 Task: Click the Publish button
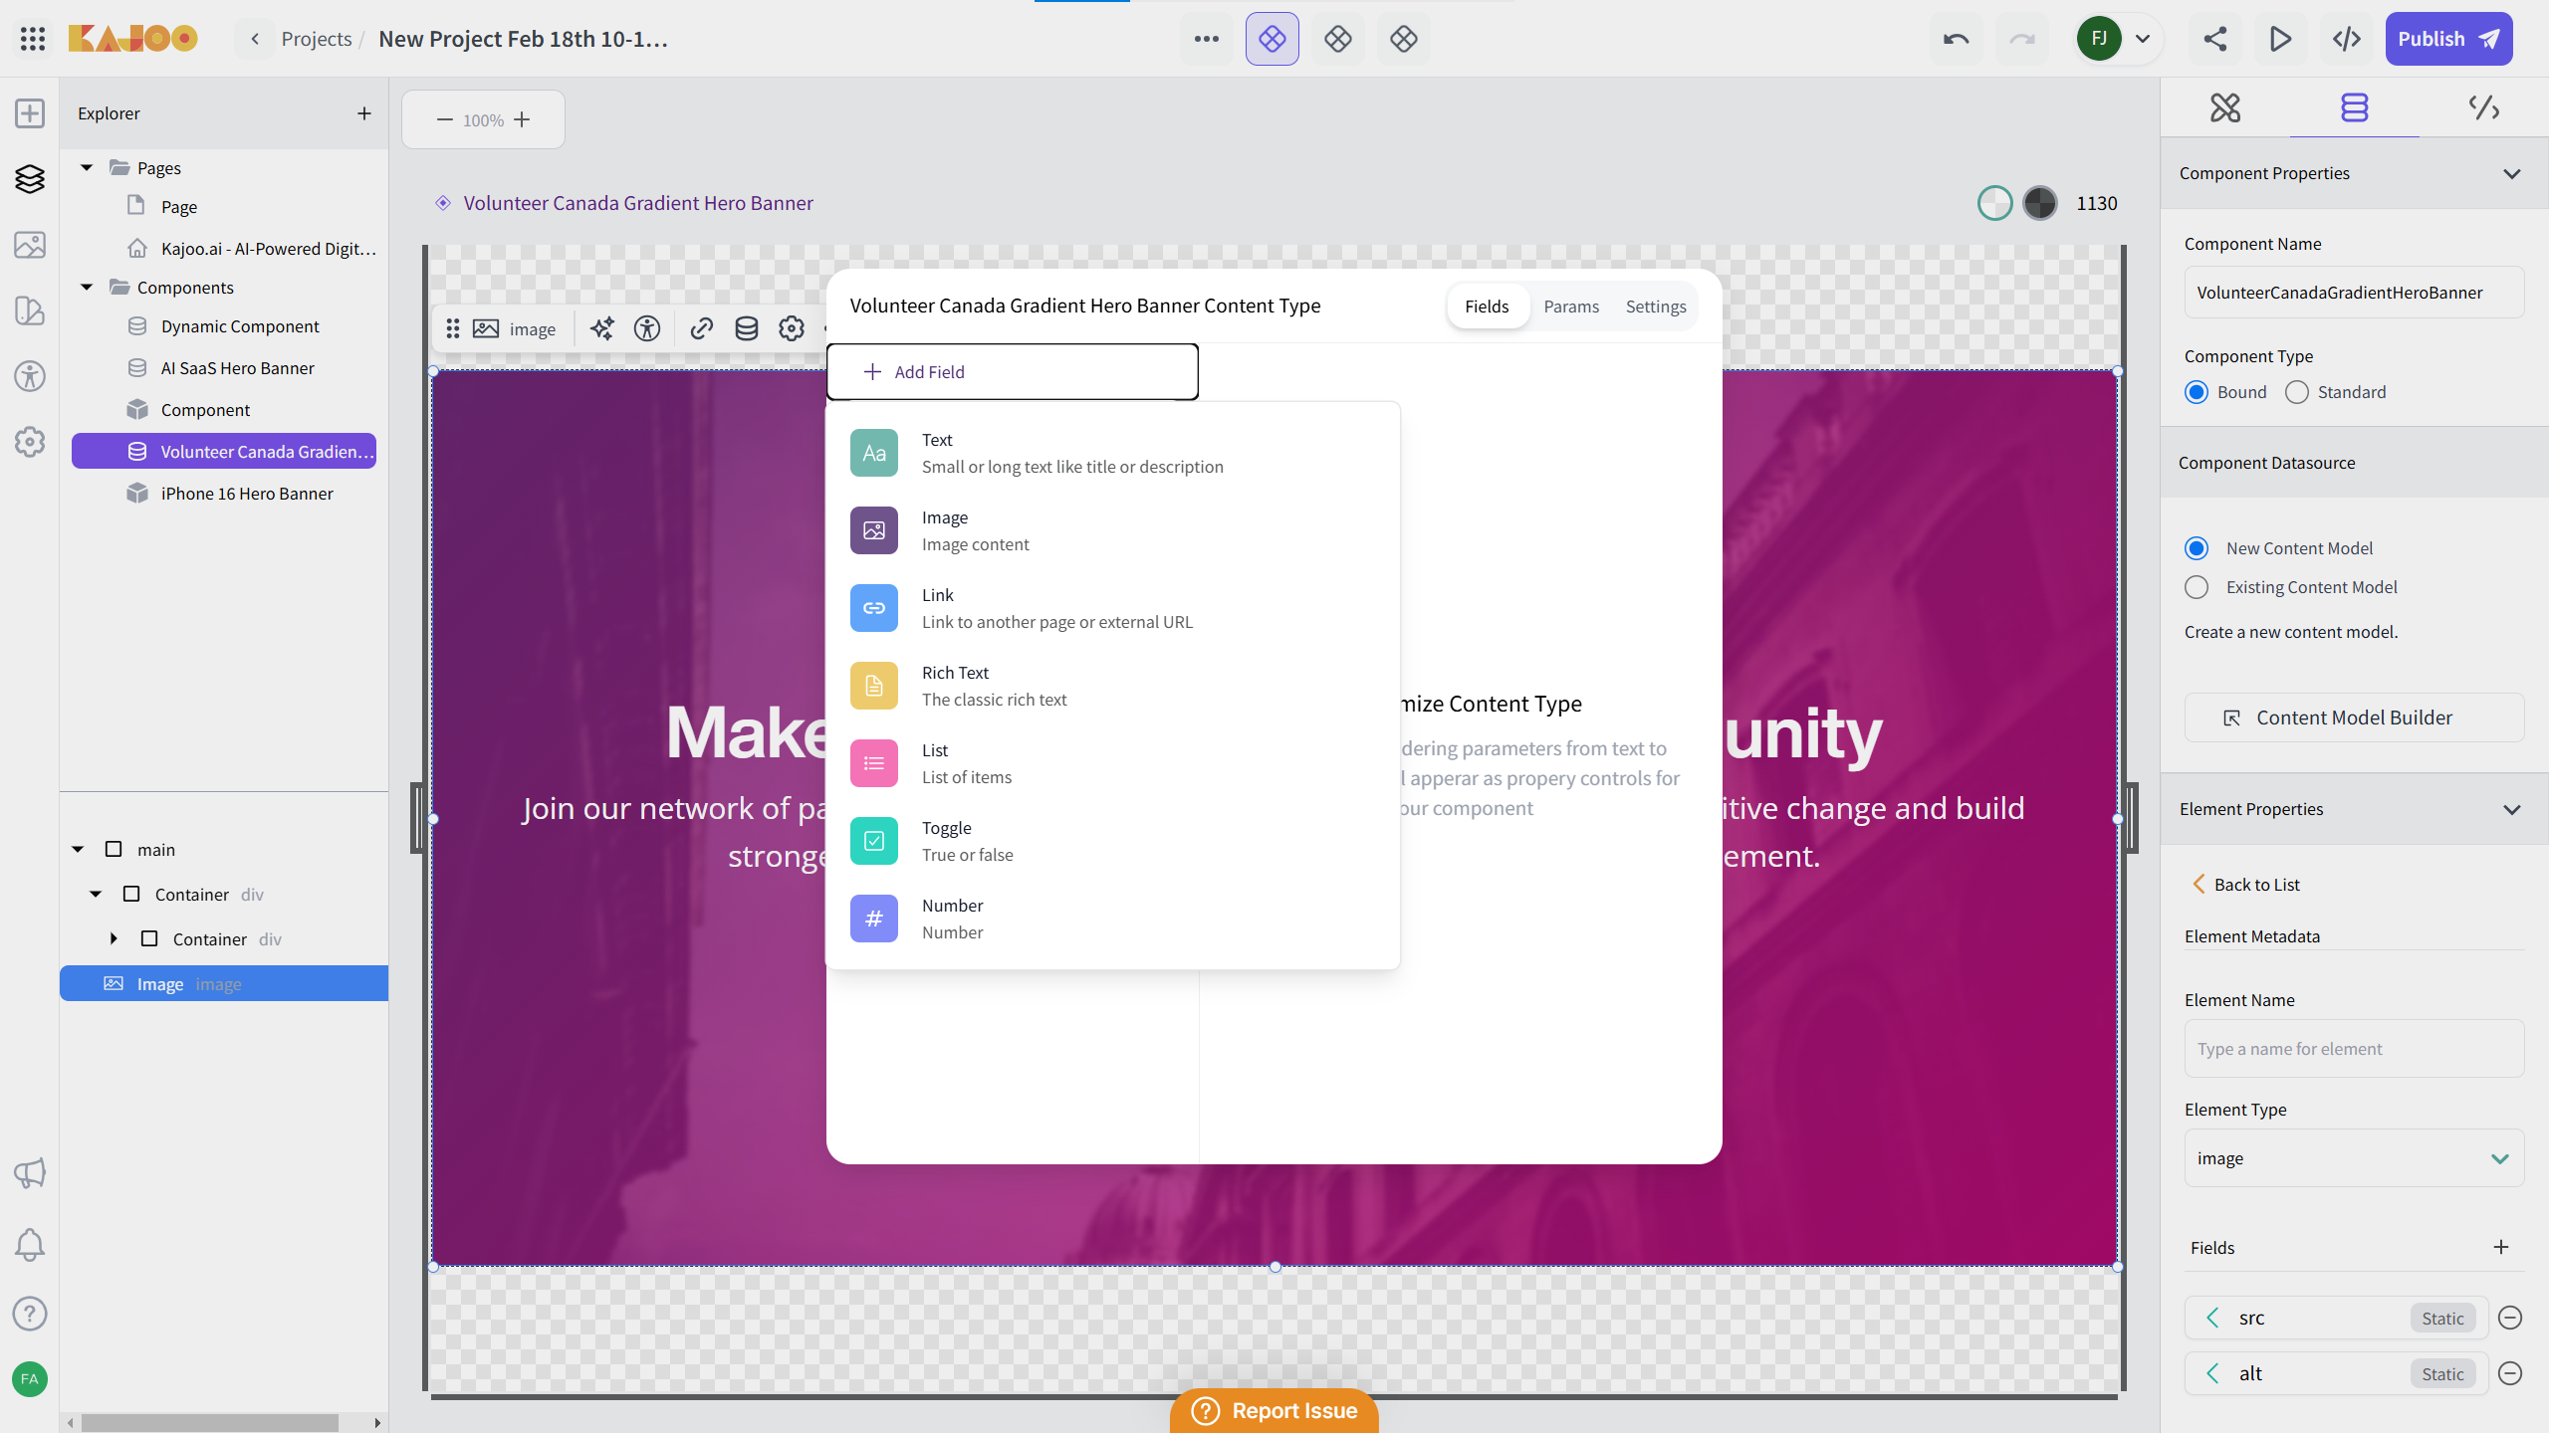2448,39
